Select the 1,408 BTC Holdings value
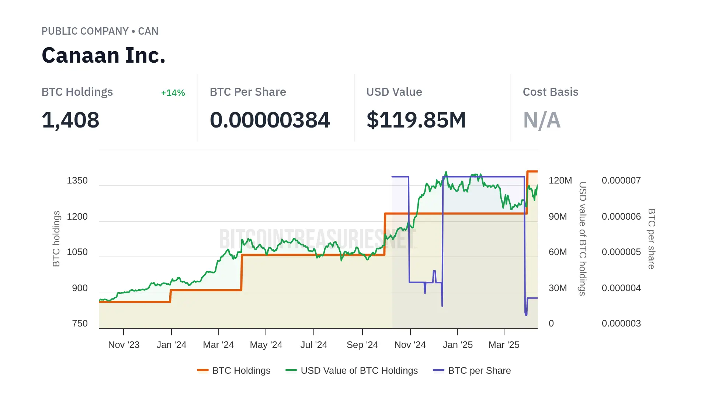Screen dimensions: 708x398 pos(70,120)
